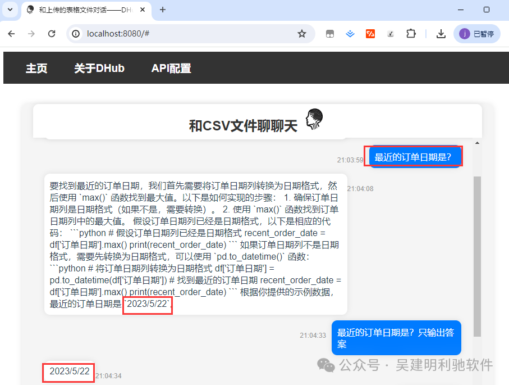Open a new browser tab

click(163, 10)
